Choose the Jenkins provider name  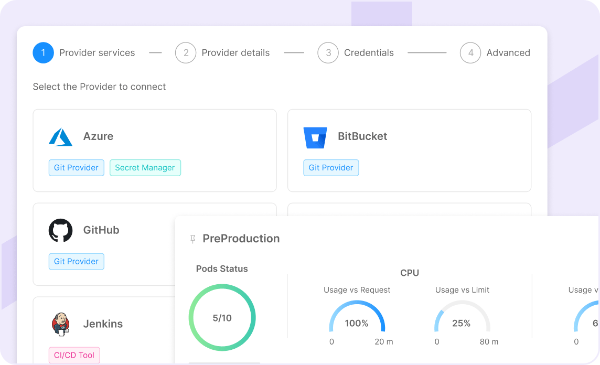(103, 324)
